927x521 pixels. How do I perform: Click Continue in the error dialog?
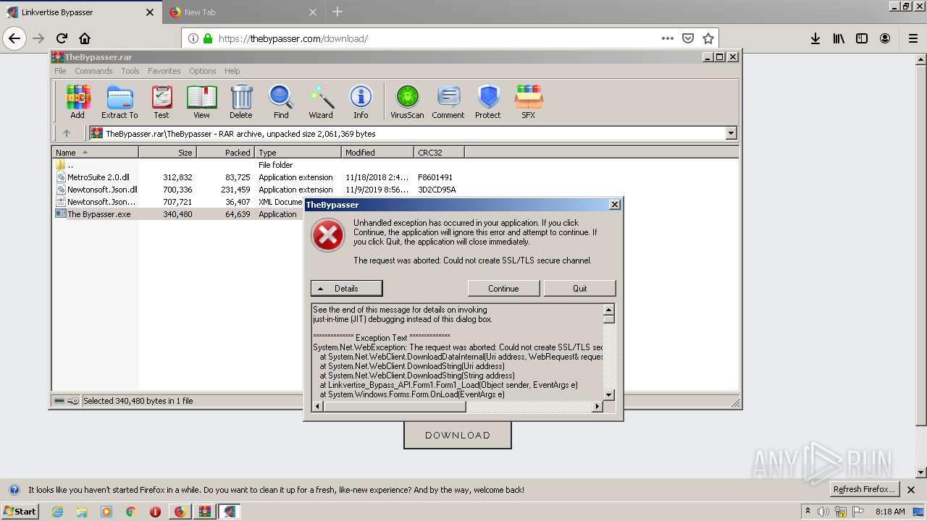tap(503, 288)
